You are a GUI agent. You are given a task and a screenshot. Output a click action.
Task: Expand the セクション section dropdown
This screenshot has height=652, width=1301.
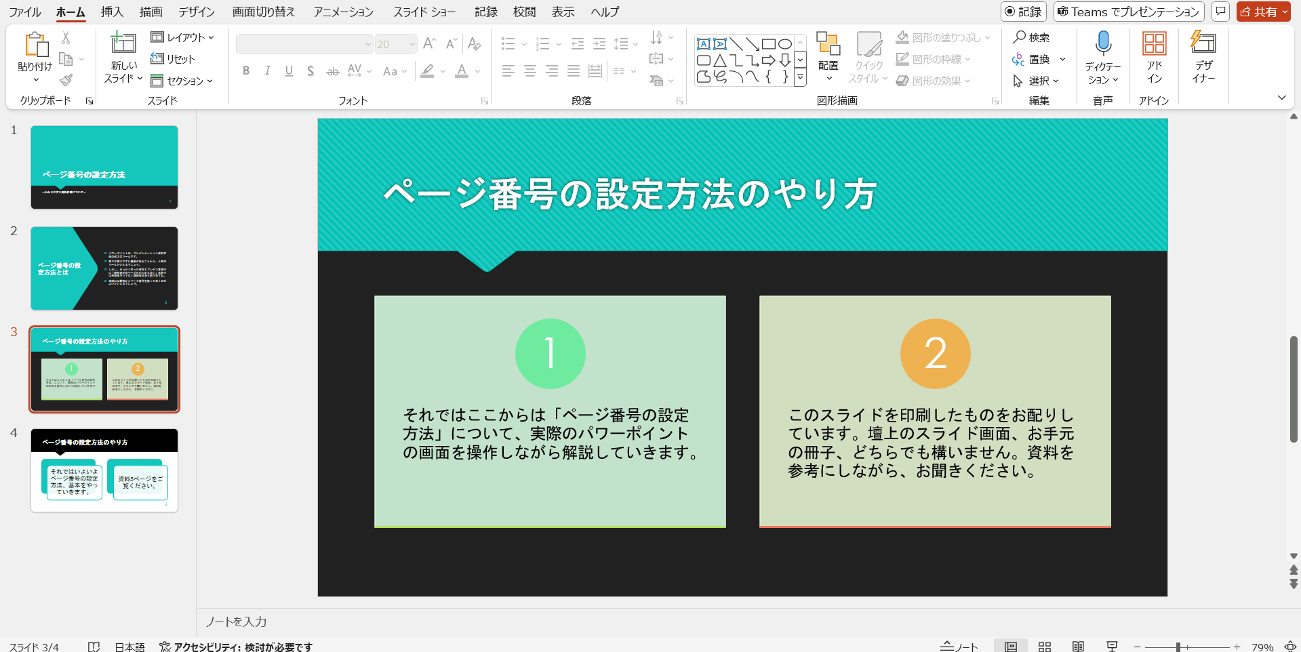[182, 81]
